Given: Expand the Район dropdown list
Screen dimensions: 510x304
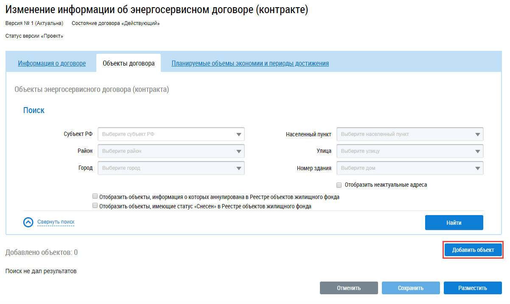Looking at the screenshot, I should [171, 151].
